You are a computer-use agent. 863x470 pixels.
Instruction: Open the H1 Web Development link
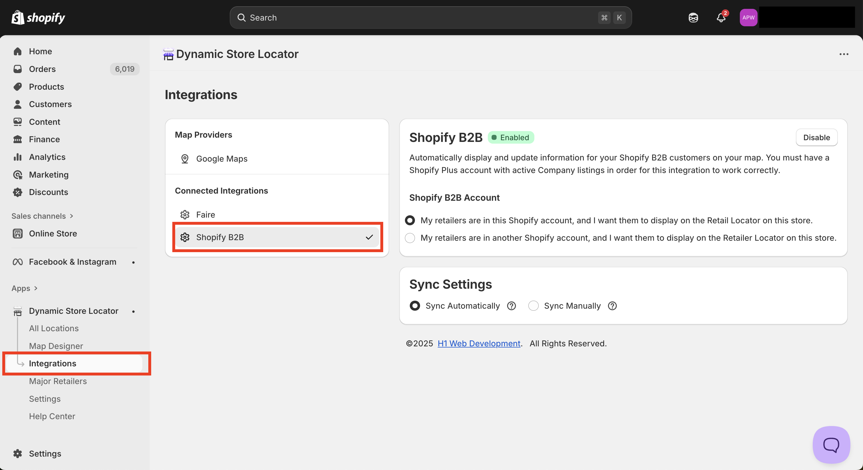(x=479, y=344)
